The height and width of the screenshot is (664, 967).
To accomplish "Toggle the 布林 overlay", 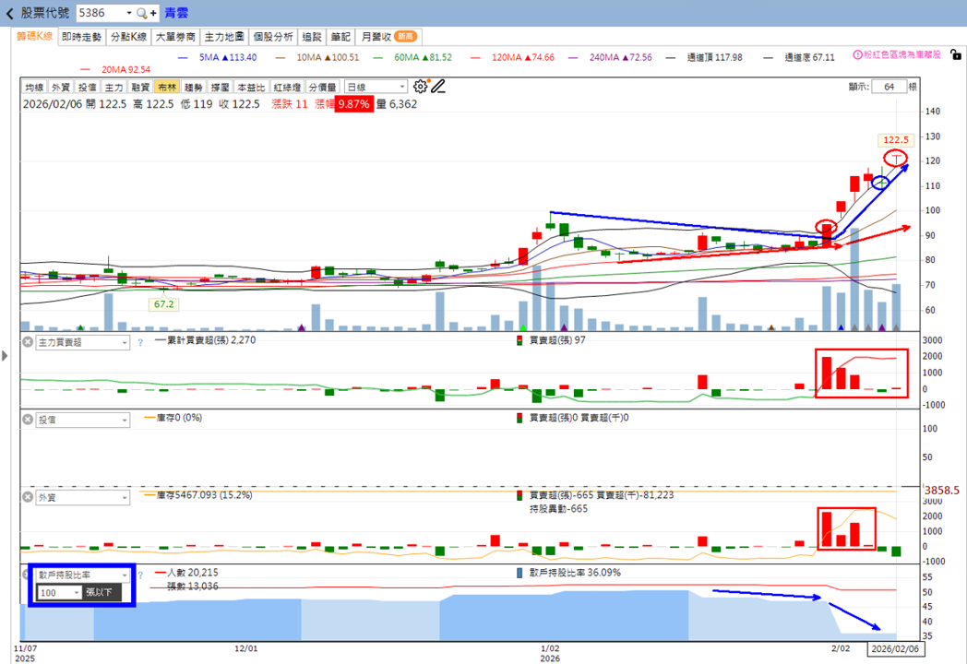I will (166, 87).
